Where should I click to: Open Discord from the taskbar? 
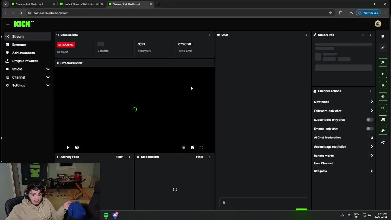(115, 215)
